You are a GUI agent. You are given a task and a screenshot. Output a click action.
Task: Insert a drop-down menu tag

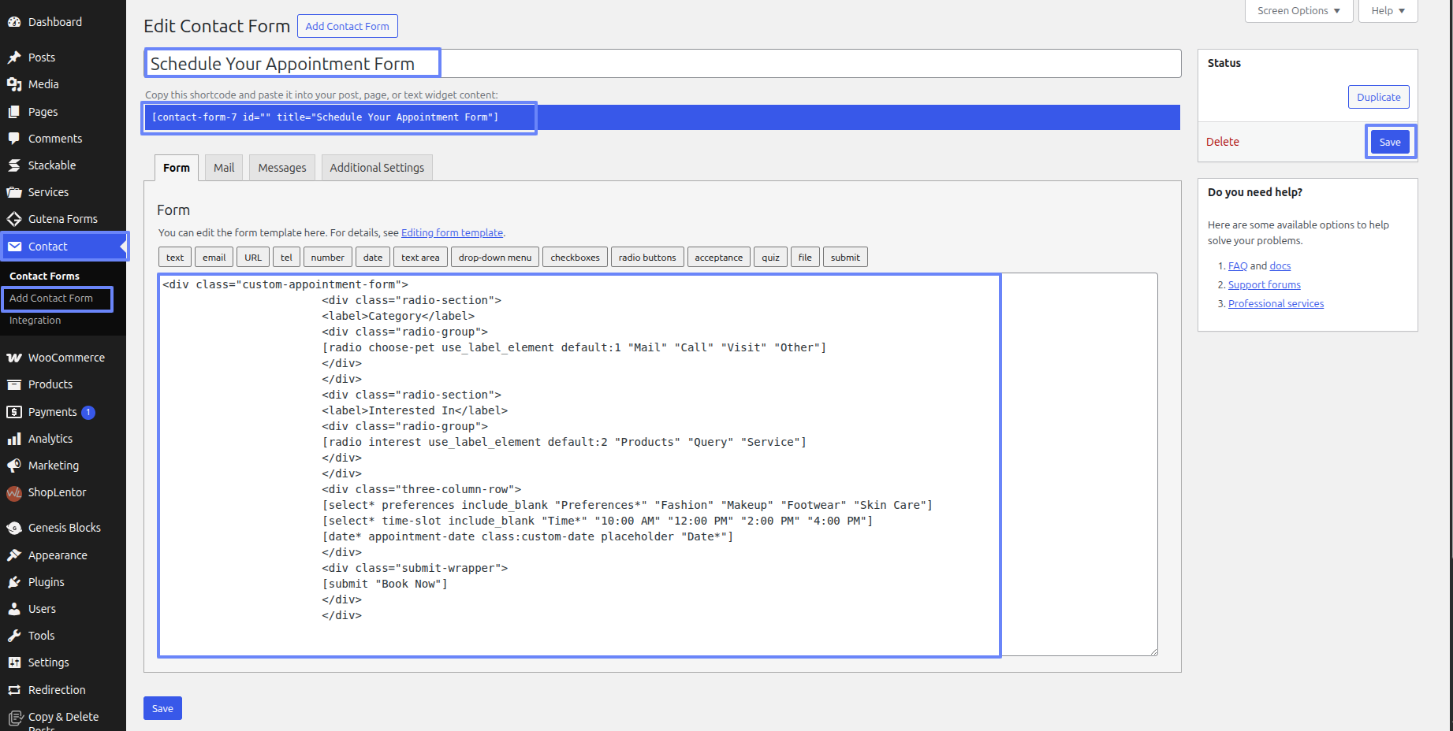494,258
